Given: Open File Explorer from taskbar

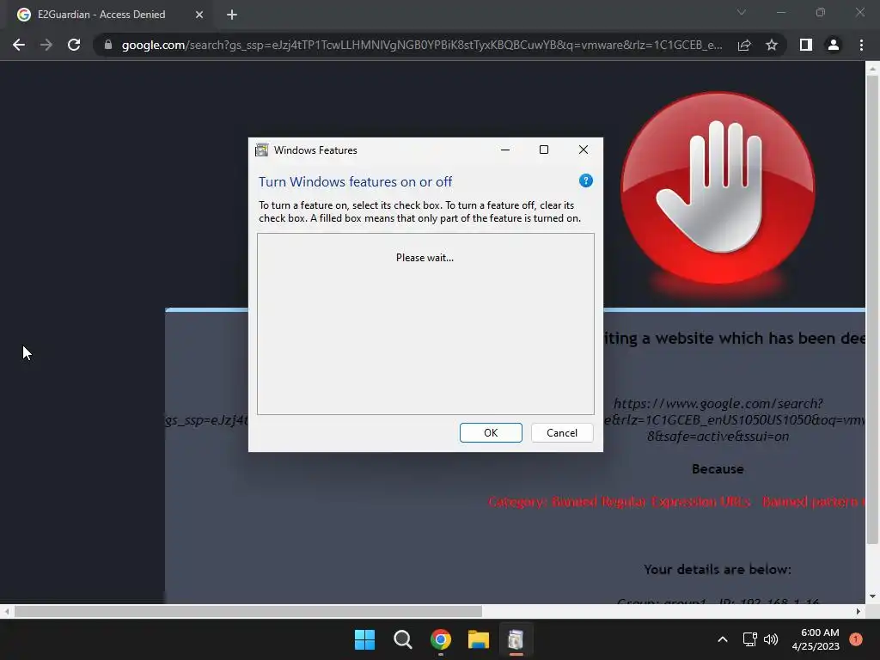Looking at the screenshot, I should [x=479, y=639].
